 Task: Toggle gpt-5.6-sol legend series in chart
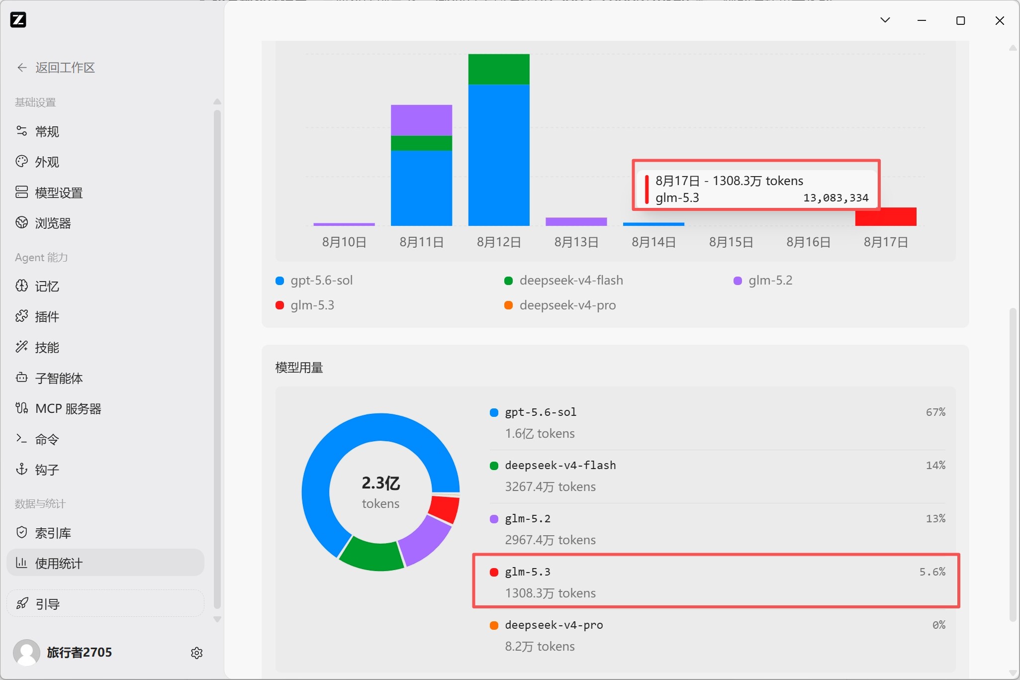tap(314, 281)
